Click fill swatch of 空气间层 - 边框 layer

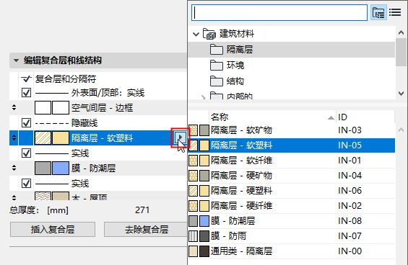tap(43, 108)
